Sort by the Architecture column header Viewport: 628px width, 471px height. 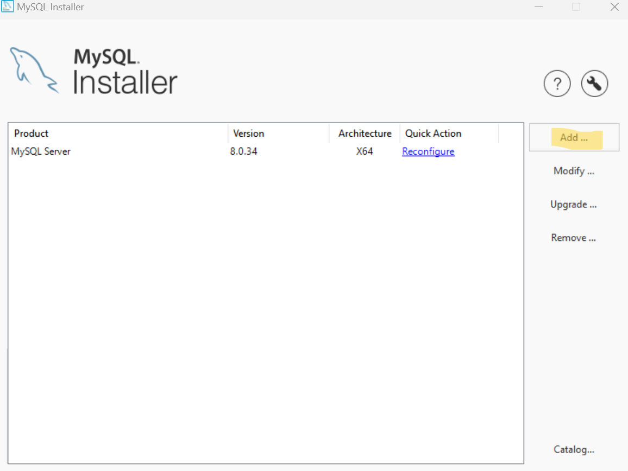tap(365, 133)
